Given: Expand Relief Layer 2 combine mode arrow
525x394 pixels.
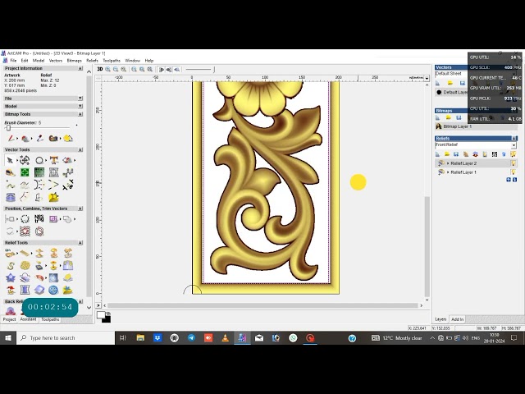Looking at the screenshot, I should click(x=448, y=163).
